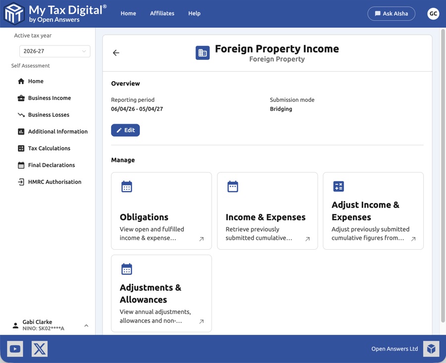Open the 2026-27 tax year dropdown
Screen dimensions: 446x363
click(55, 51)
